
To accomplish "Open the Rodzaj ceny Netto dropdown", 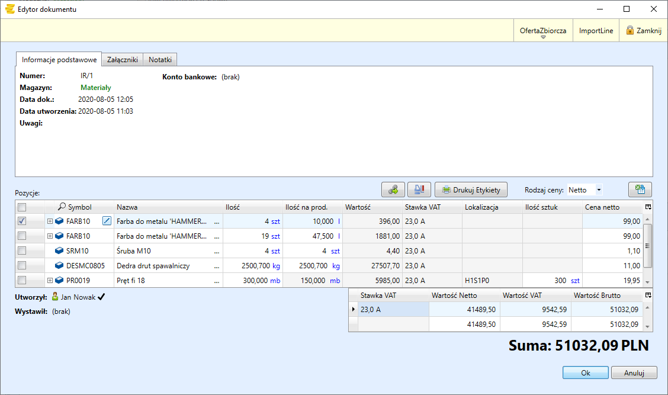I will pos(599,190).
